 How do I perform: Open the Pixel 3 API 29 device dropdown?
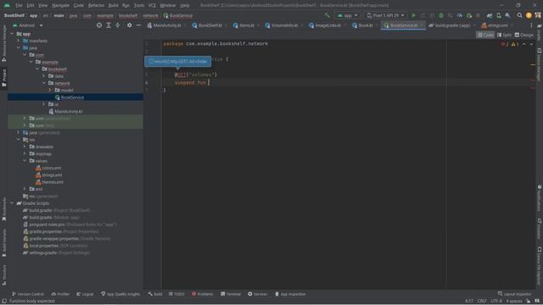click(385, 15)
